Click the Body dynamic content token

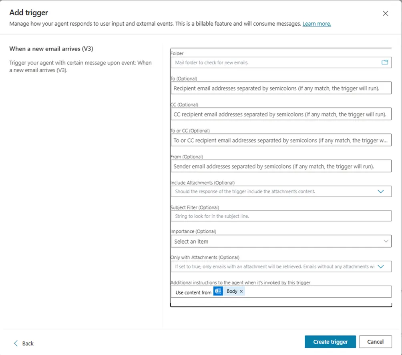[x=232, y=292]
